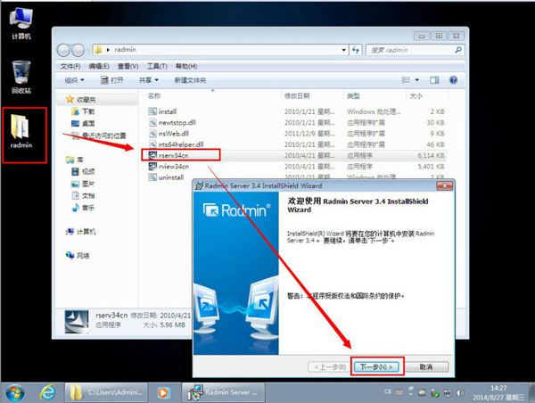Open the 文件(F) menu
Screen dimensions: 535x403
click(x=70, y=66)
